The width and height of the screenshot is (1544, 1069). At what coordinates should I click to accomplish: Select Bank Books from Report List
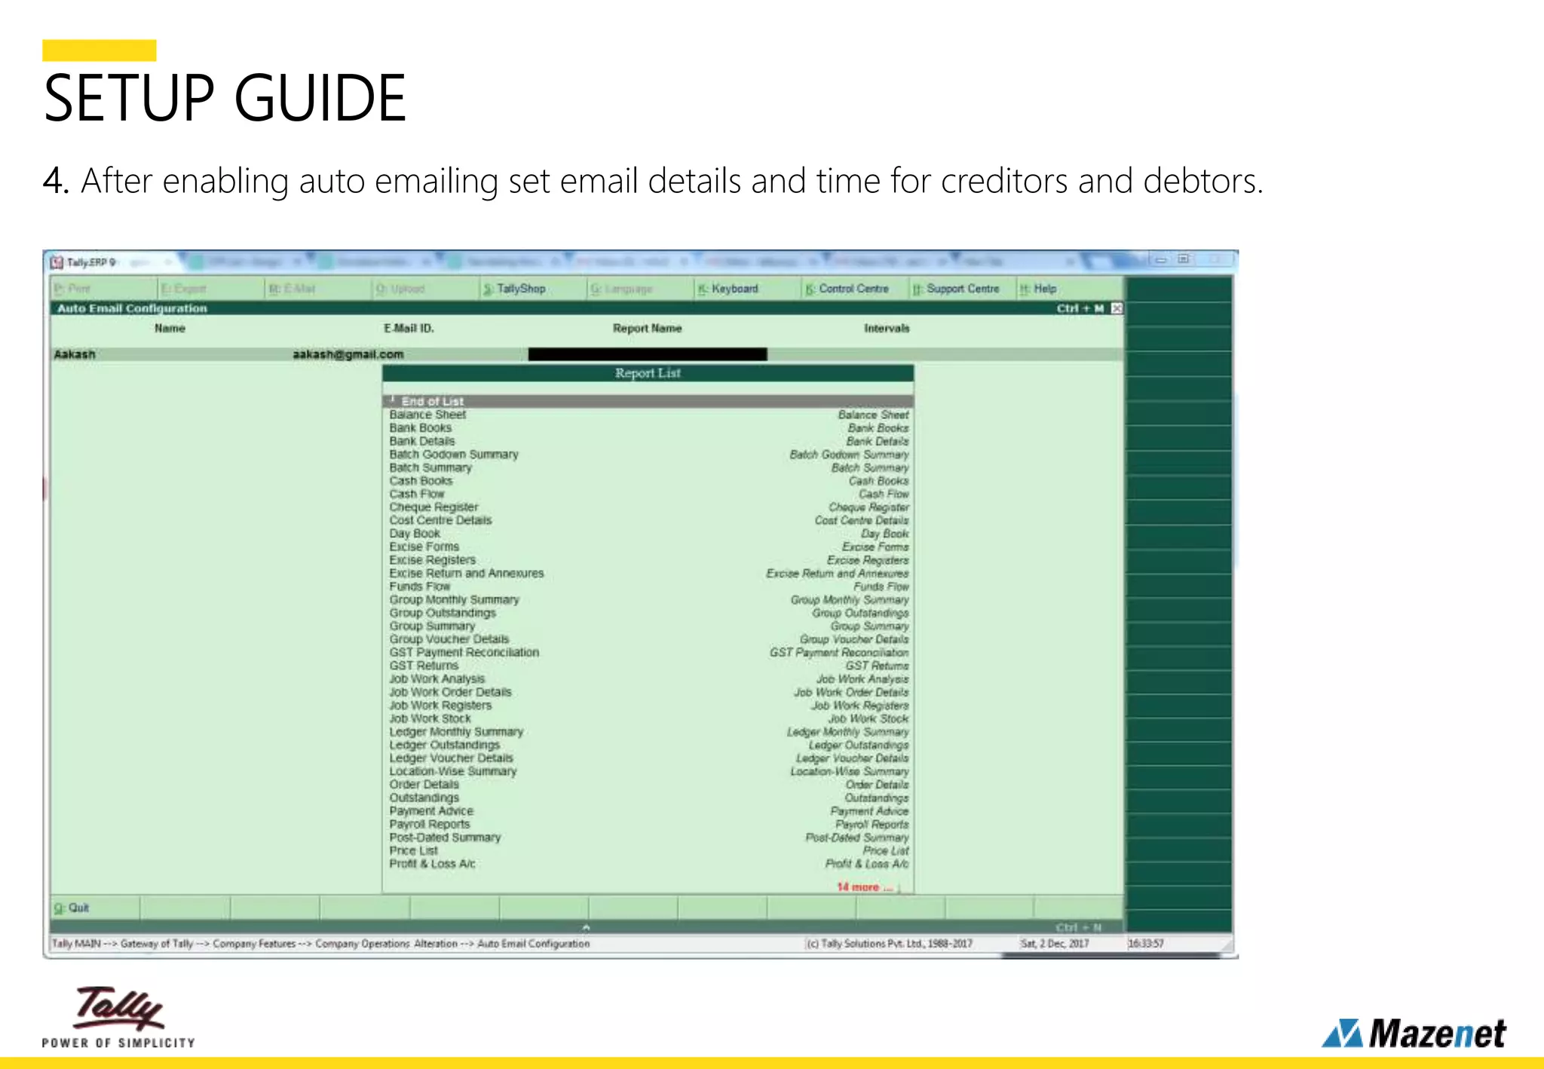[648, 427]
